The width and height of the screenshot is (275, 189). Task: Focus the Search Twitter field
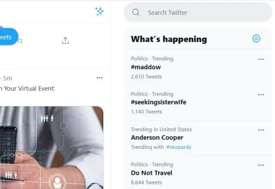(198, 12)
